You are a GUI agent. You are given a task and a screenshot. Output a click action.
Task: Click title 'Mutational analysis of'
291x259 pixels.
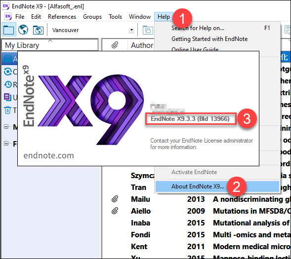pos(252,223)
